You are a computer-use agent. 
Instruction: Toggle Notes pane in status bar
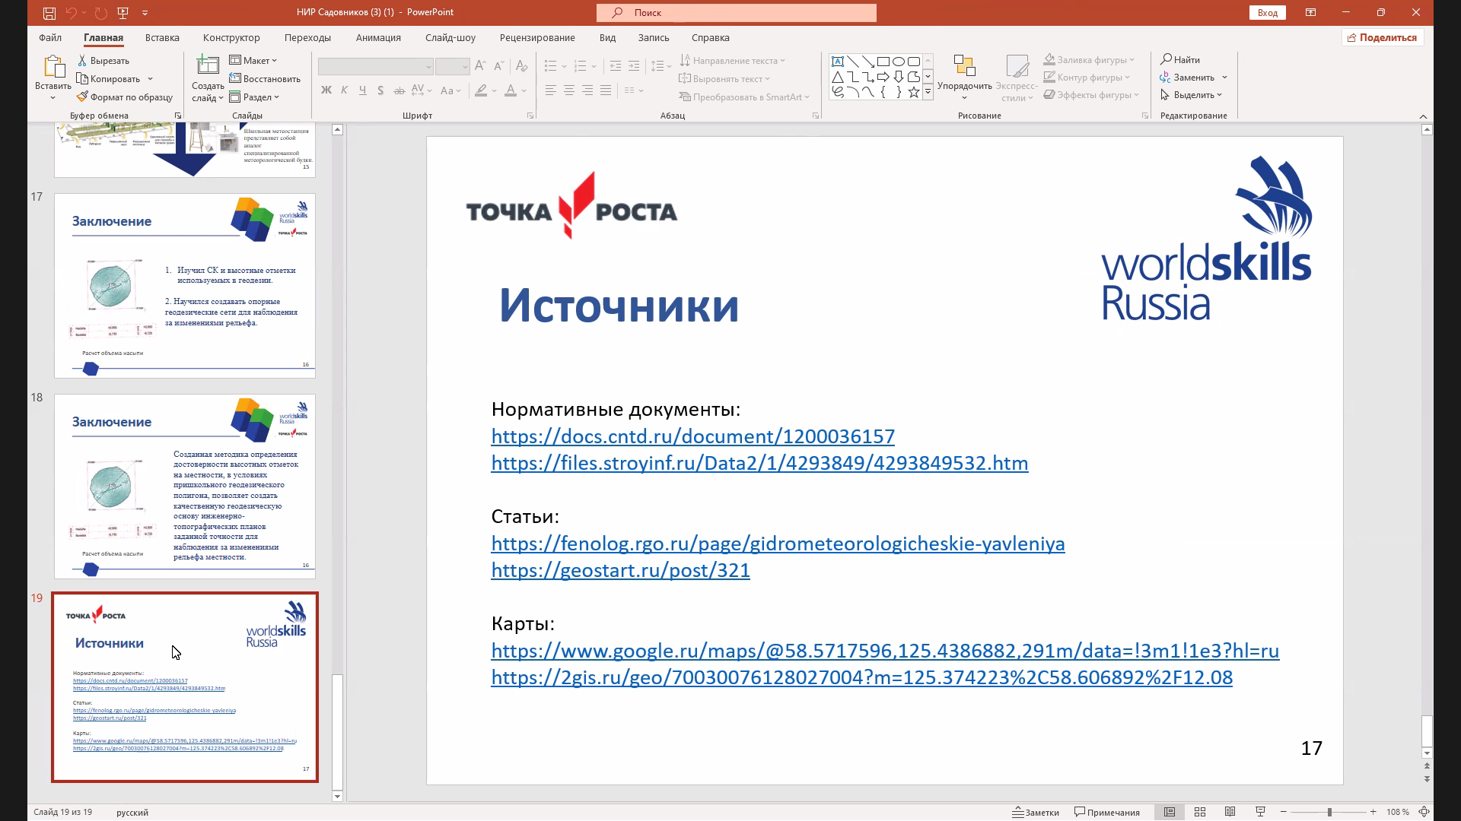click(x=1036, y=812)
